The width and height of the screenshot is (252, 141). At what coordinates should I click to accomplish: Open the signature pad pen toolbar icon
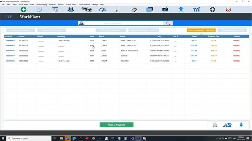pos(165,9)
